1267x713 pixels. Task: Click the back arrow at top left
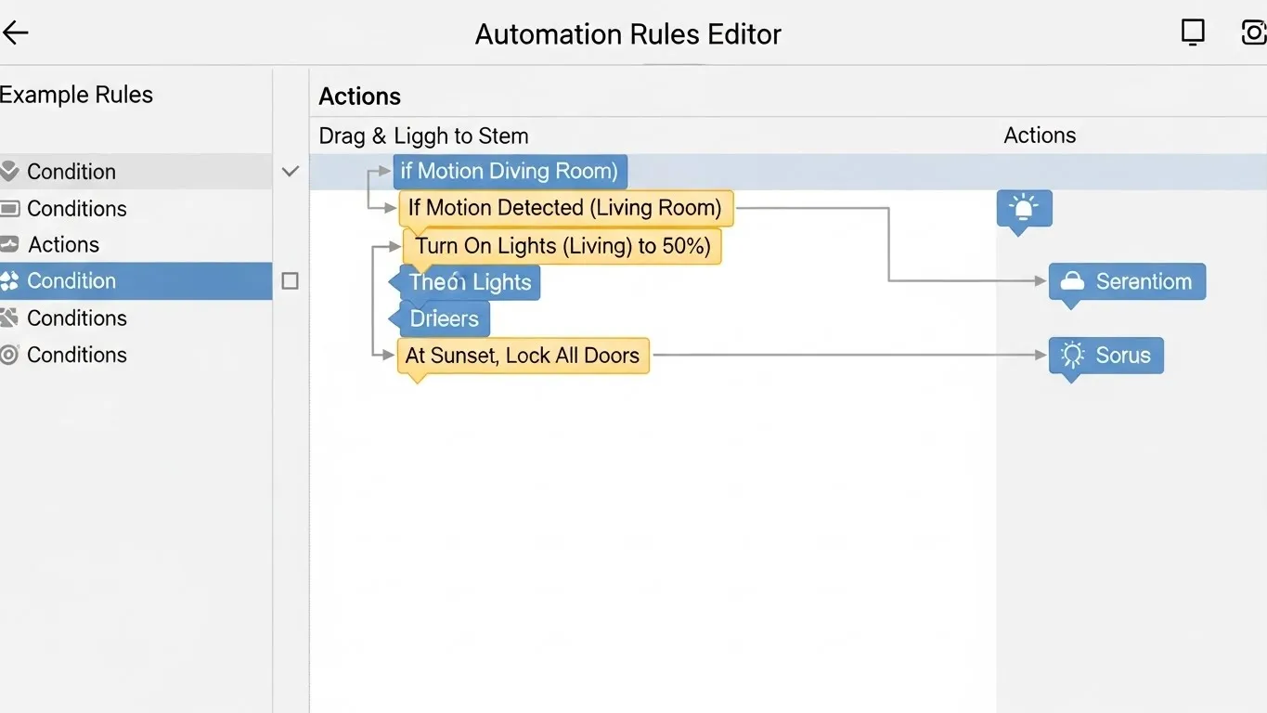click(15, 32)
